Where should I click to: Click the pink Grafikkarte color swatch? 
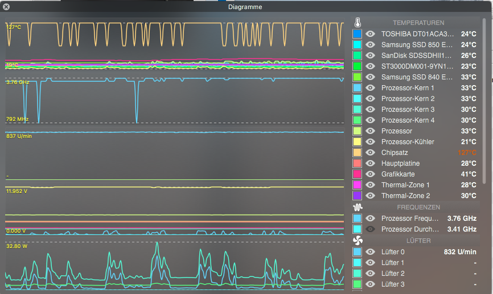tap(357, 174)
